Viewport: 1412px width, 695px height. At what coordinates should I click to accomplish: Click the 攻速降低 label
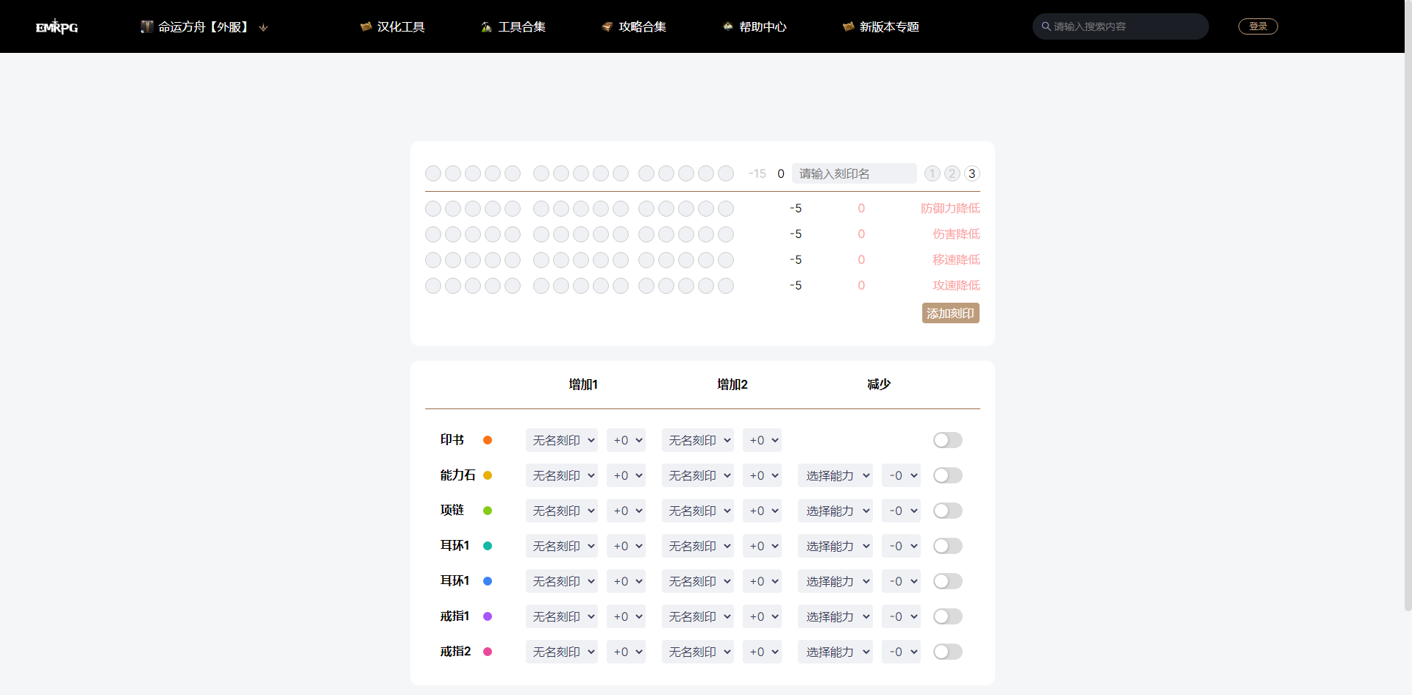click(x=956, y=285)
